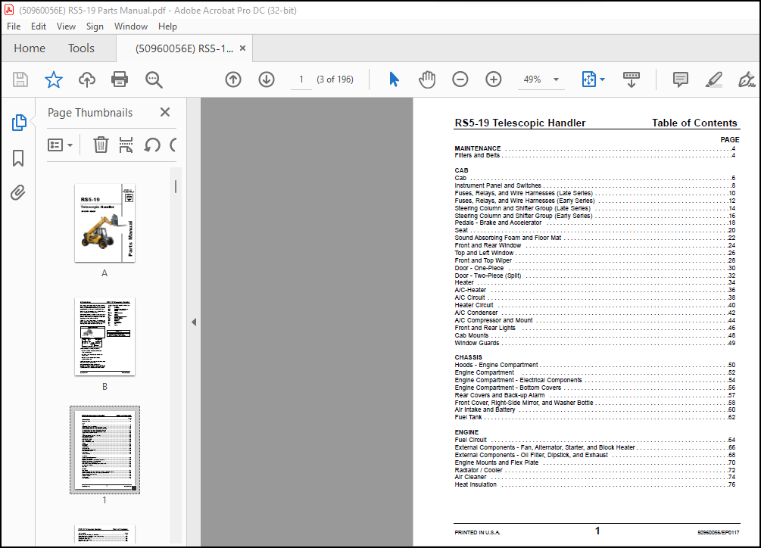Open the Attachments paperclip icon
Image resolution: width=761 pixels, height=548 pixels.
coord(18,192)
